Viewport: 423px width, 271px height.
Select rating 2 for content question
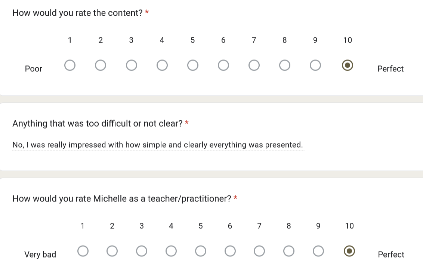pos(101,65)
